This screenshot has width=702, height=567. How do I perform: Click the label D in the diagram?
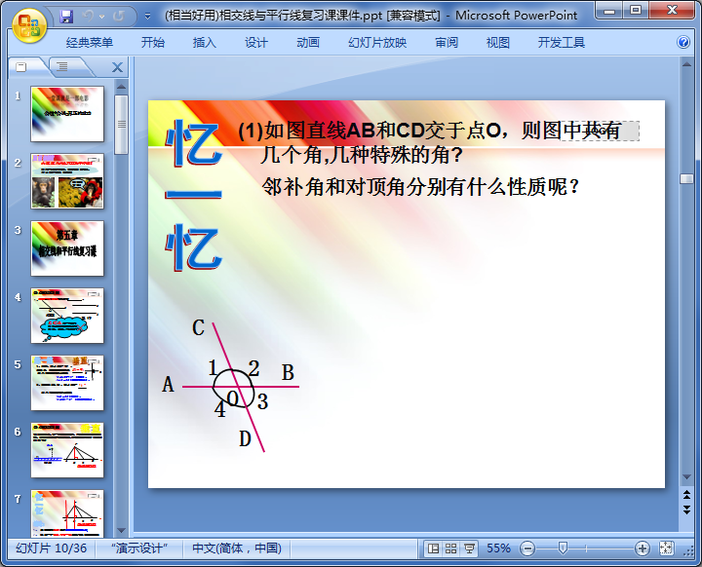tap(245, 438)
